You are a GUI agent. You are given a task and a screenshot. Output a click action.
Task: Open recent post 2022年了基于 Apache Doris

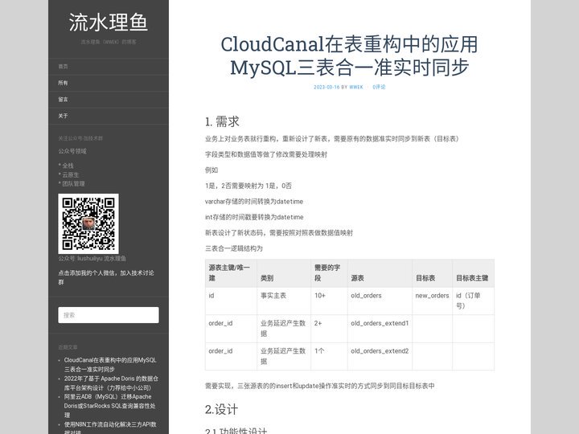click(111, 383)
